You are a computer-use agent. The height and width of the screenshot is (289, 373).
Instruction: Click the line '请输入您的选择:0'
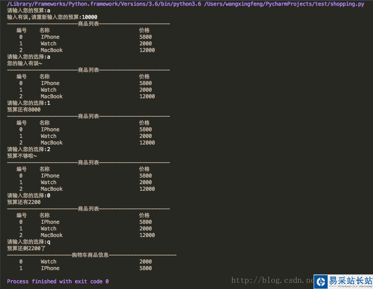point(29,196)
